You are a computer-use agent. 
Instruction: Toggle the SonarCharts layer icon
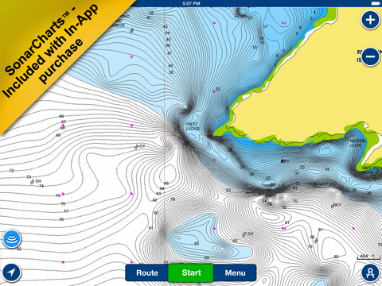(12, 239)
